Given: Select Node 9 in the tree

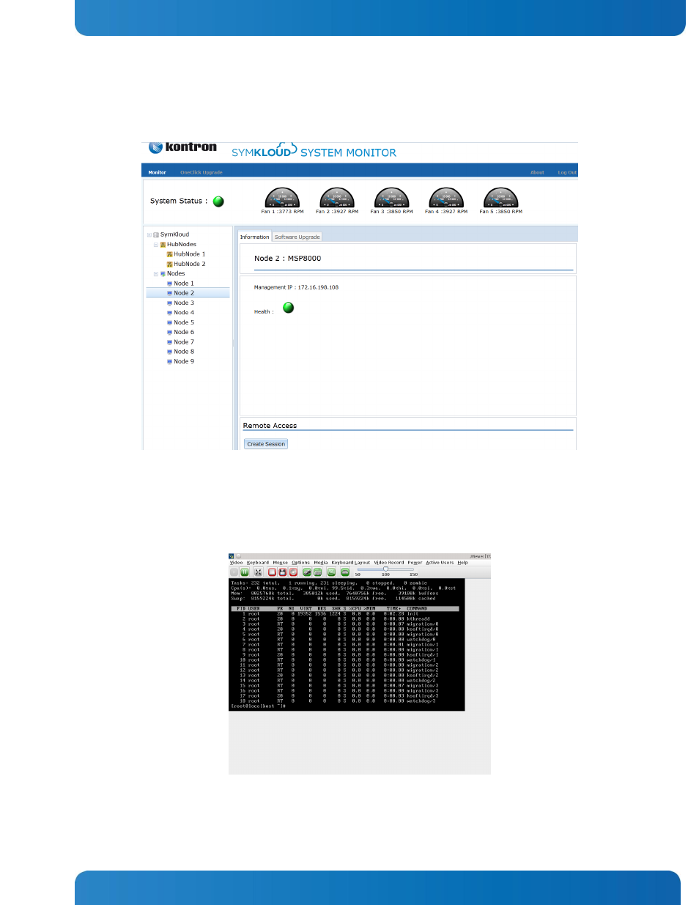Looking at the screenshot, I should pyautogui.click(x=184, y=361).
